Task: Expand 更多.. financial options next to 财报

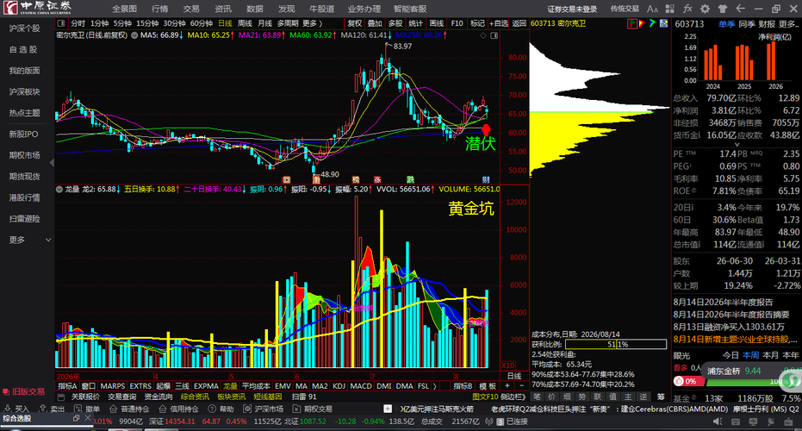Action: click(x=787, y=23)
